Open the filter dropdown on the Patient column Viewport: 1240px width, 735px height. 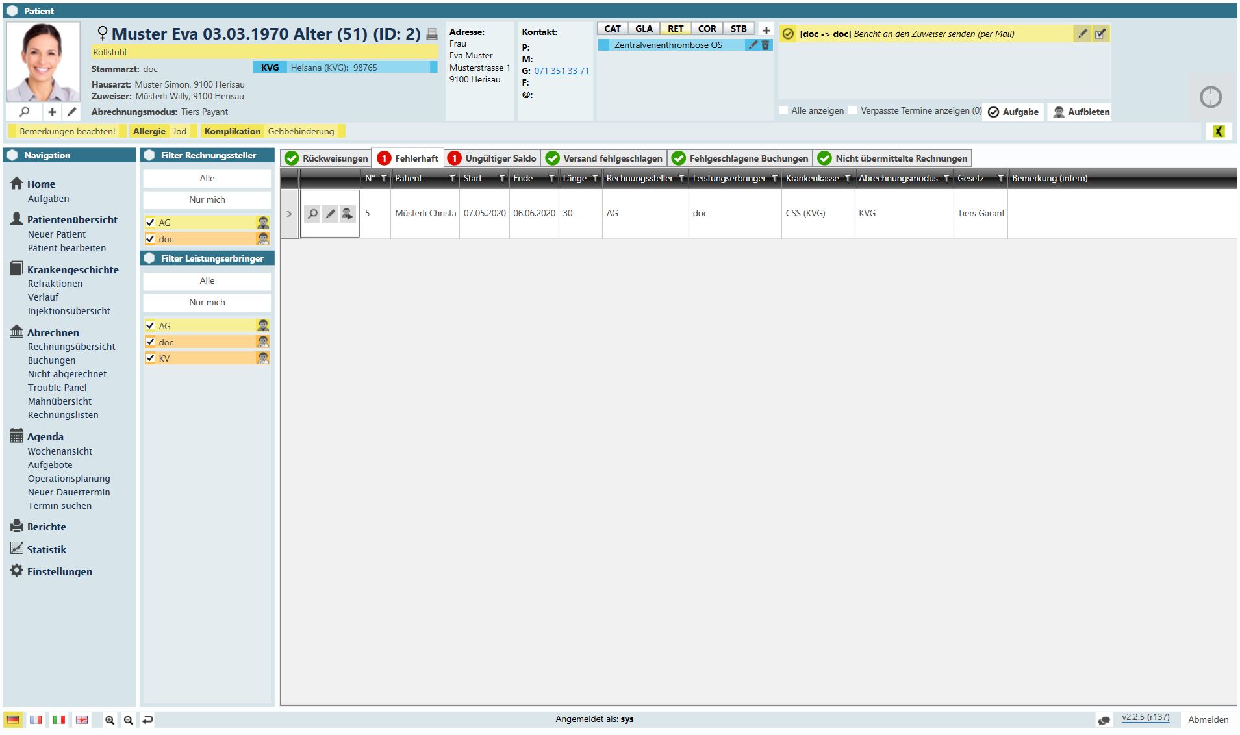pos(452,178)
